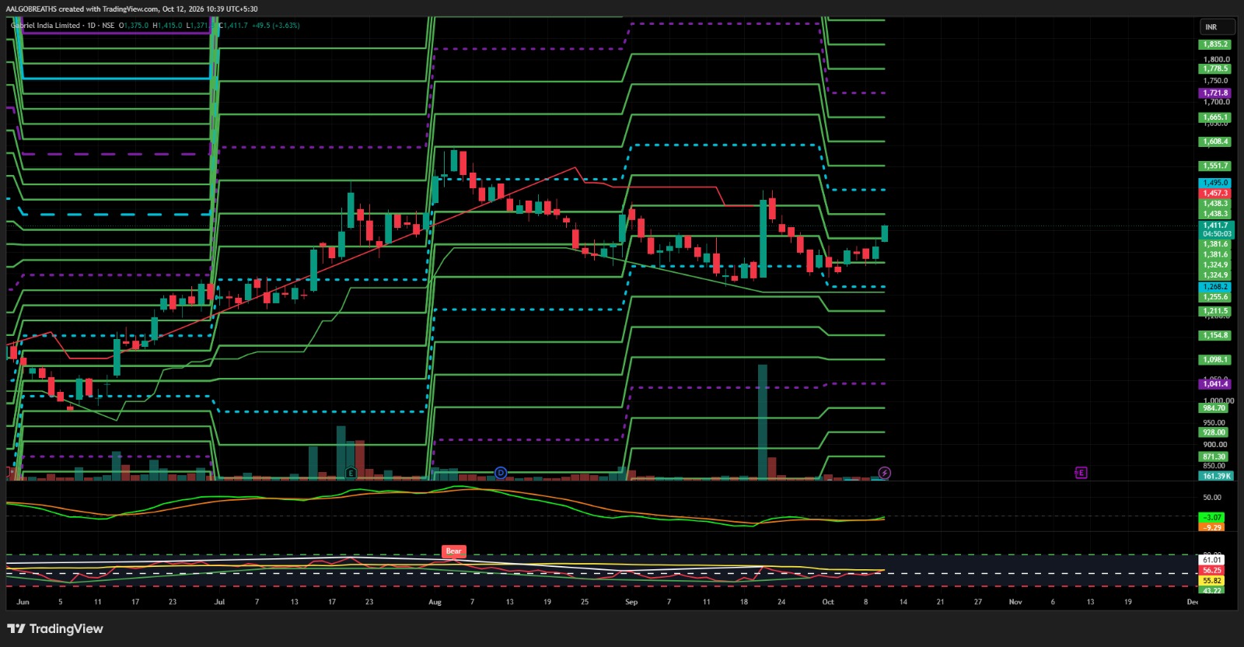Click the Aug label on the time axis

pyautogui.click(x=435, y=602)
